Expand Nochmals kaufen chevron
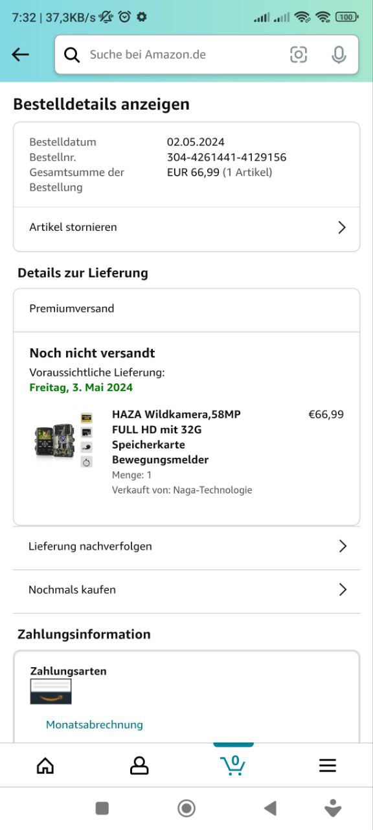 343,589
